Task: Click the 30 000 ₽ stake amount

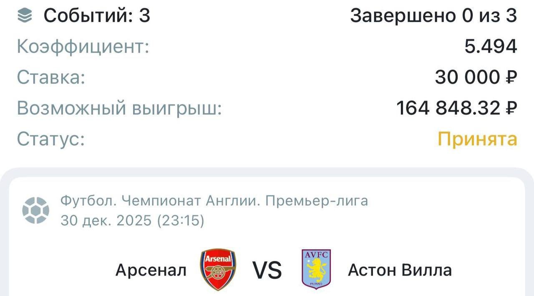Action: click(476, 78)
